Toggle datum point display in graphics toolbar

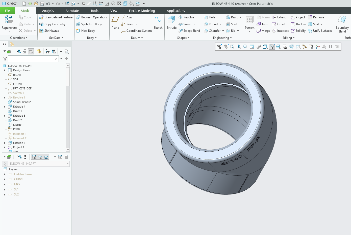[305, 47]
